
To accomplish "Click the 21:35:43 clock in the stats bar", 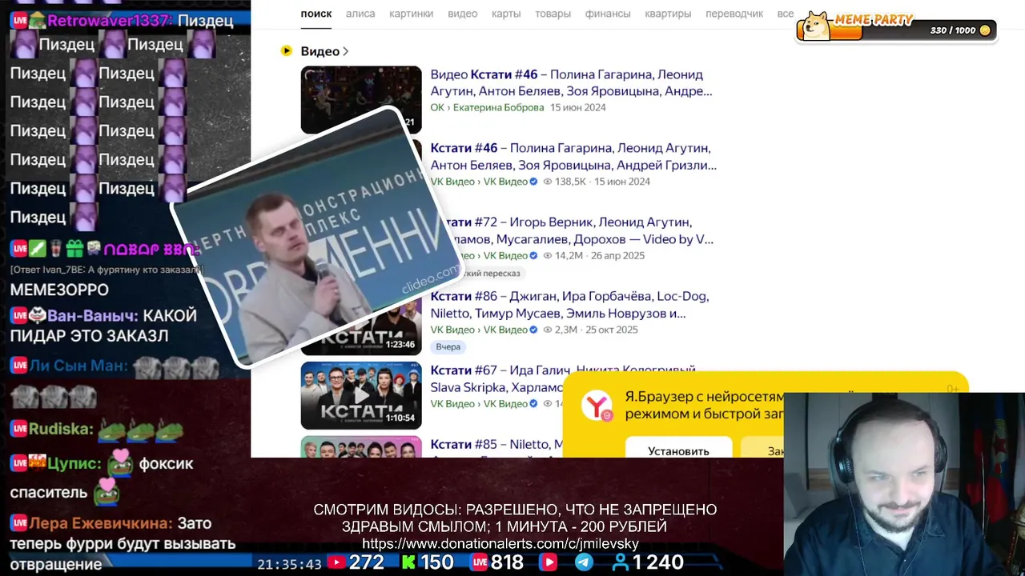I will coord(289,564).
